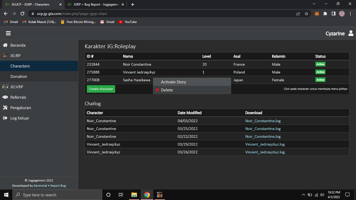Open Donation in the sidebar
Viewport: 356px width, 200px height.
click(39, 76)
